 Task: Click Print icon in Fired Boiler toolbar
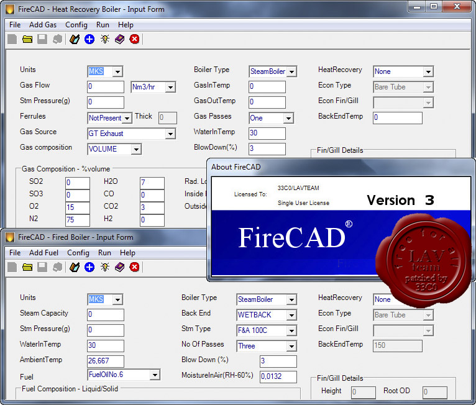(x=57, y=267)
